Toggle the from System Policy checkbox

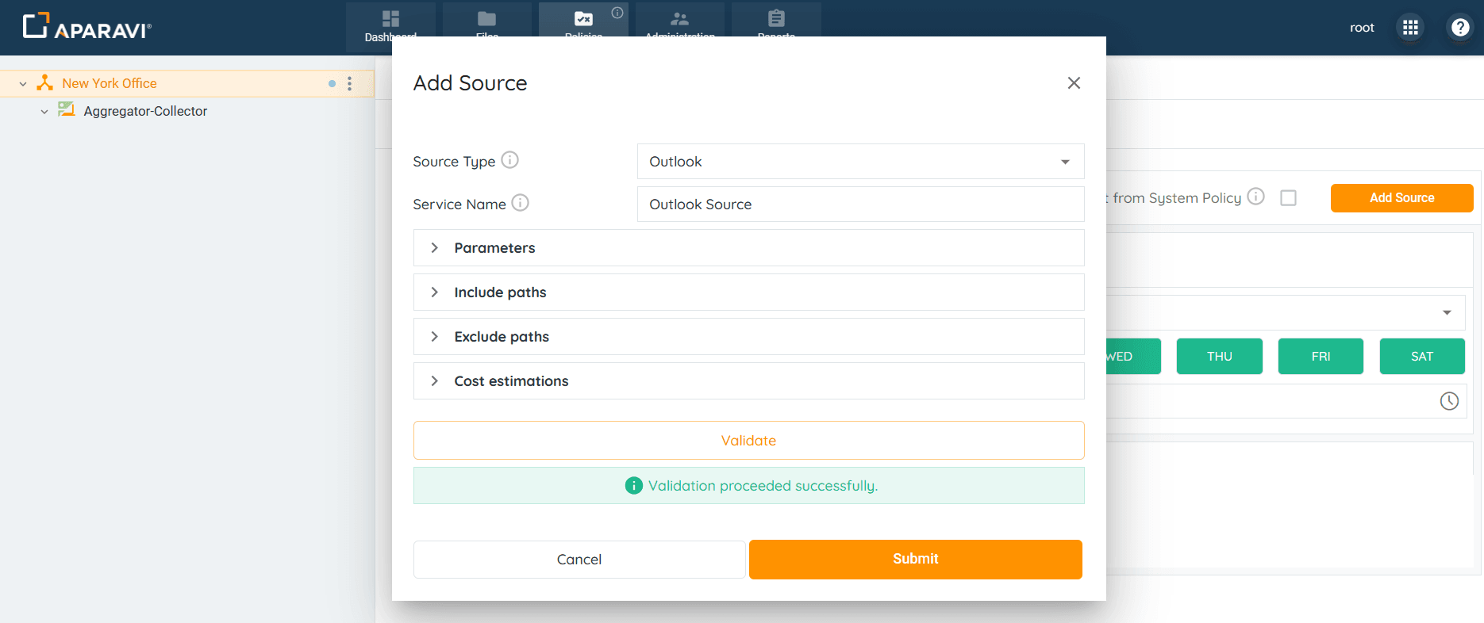coord(1289,198)
